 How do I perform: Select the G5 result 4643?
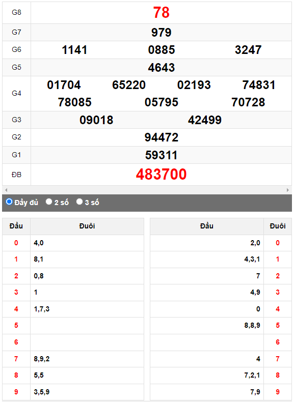coord(161,68)
